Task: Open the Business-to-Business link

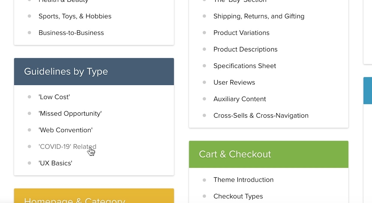Action: [71, 33]
